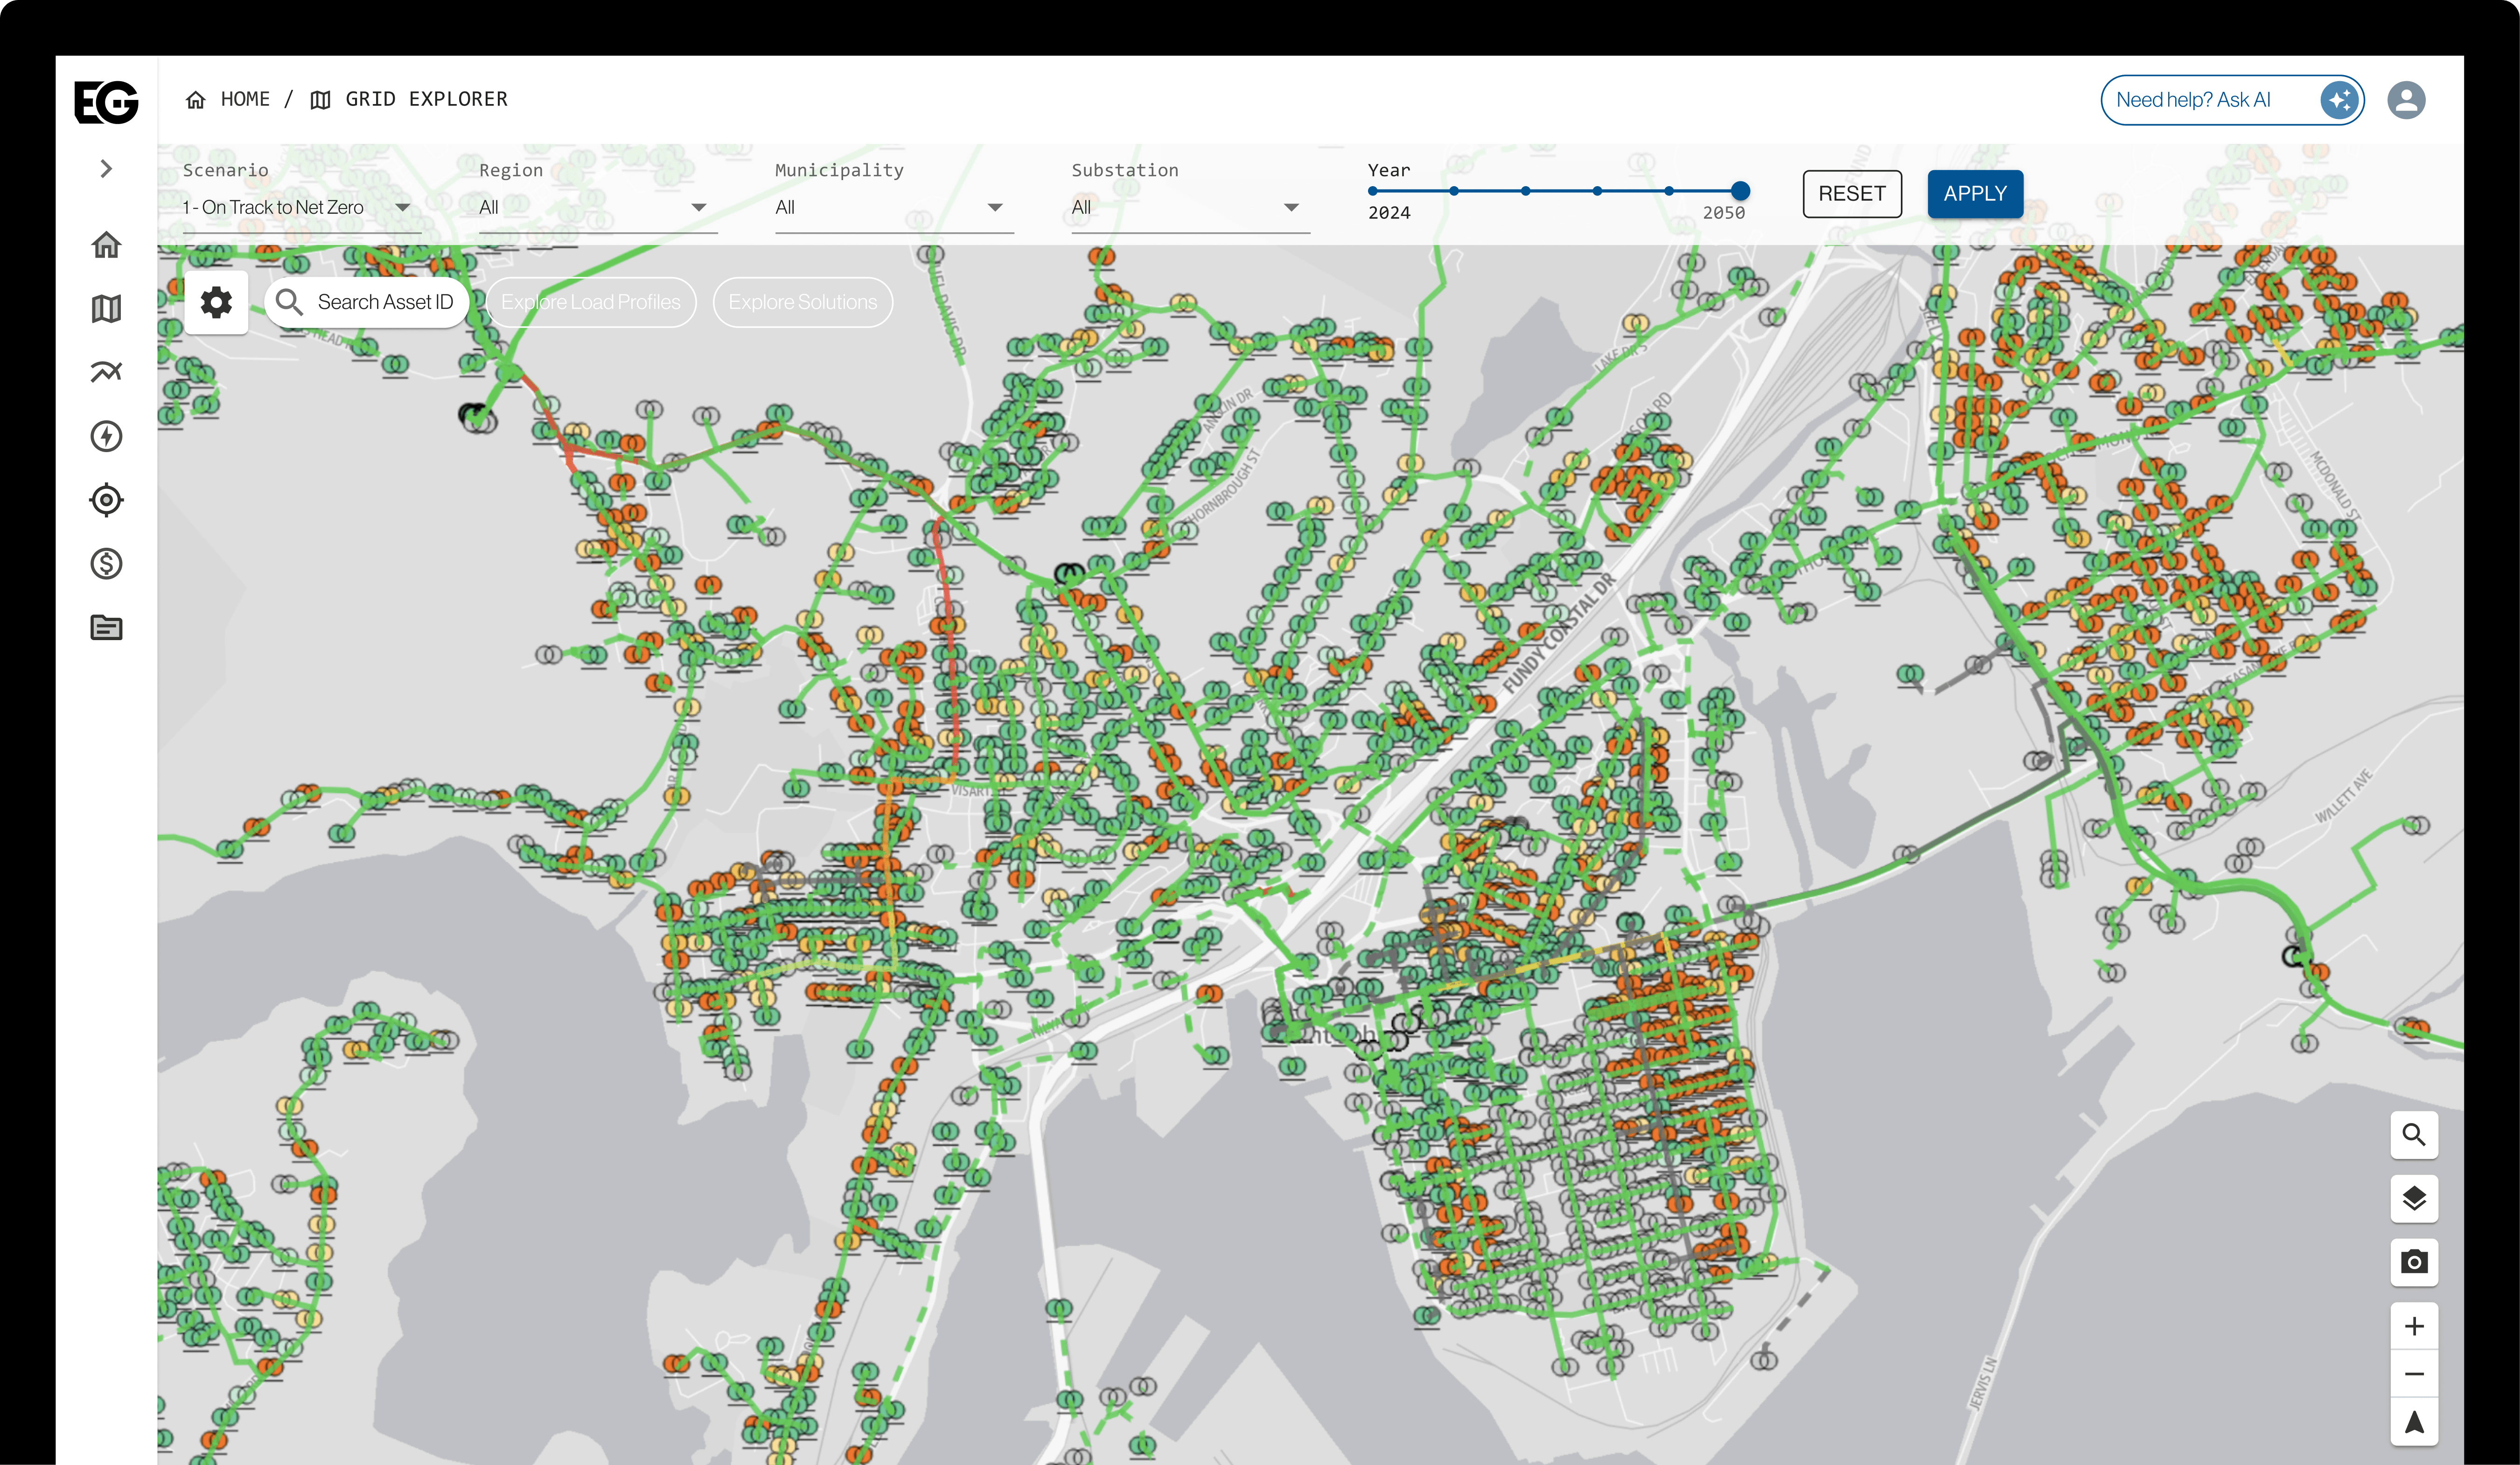Reset map north with compass arrow
The image size is (2520, 1465).
tap(2413, 1422)
